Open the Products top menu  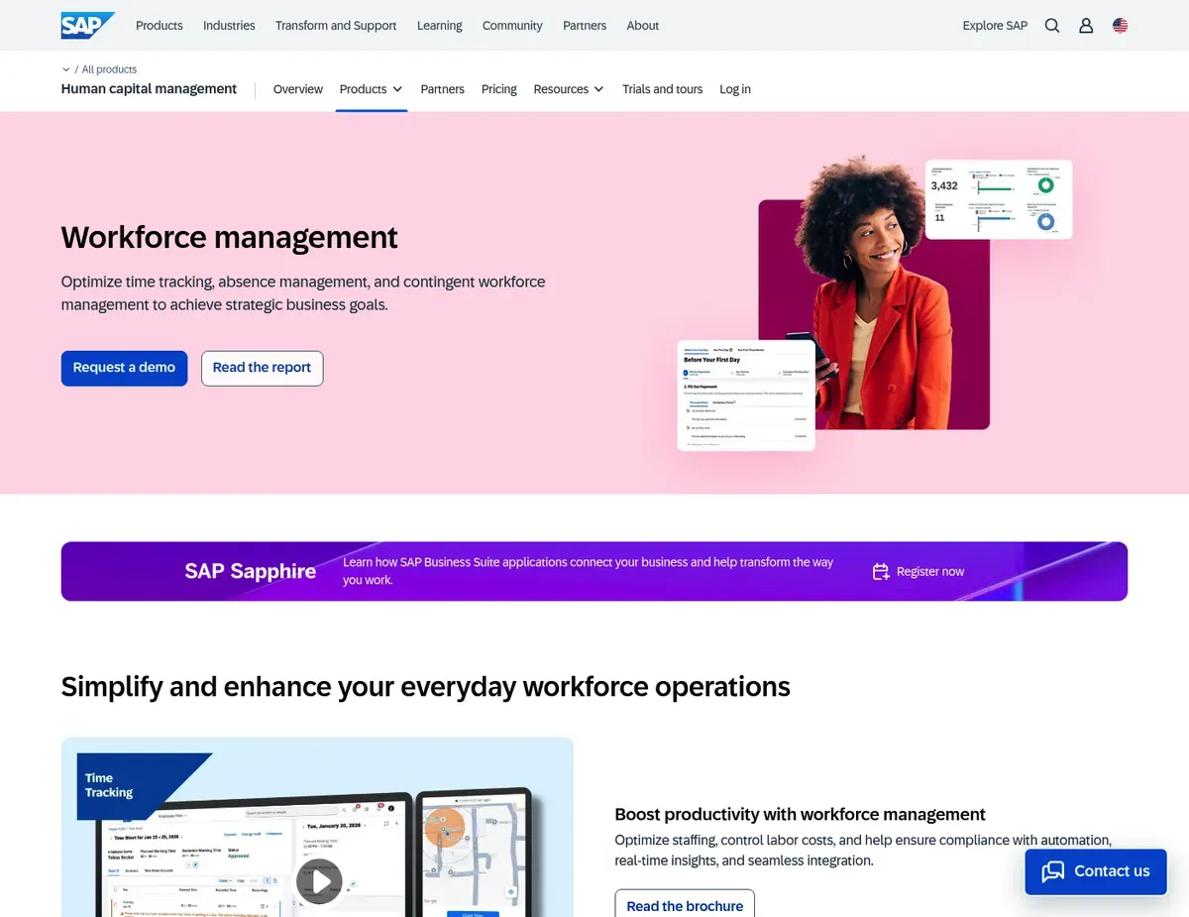tap(160, 26)
